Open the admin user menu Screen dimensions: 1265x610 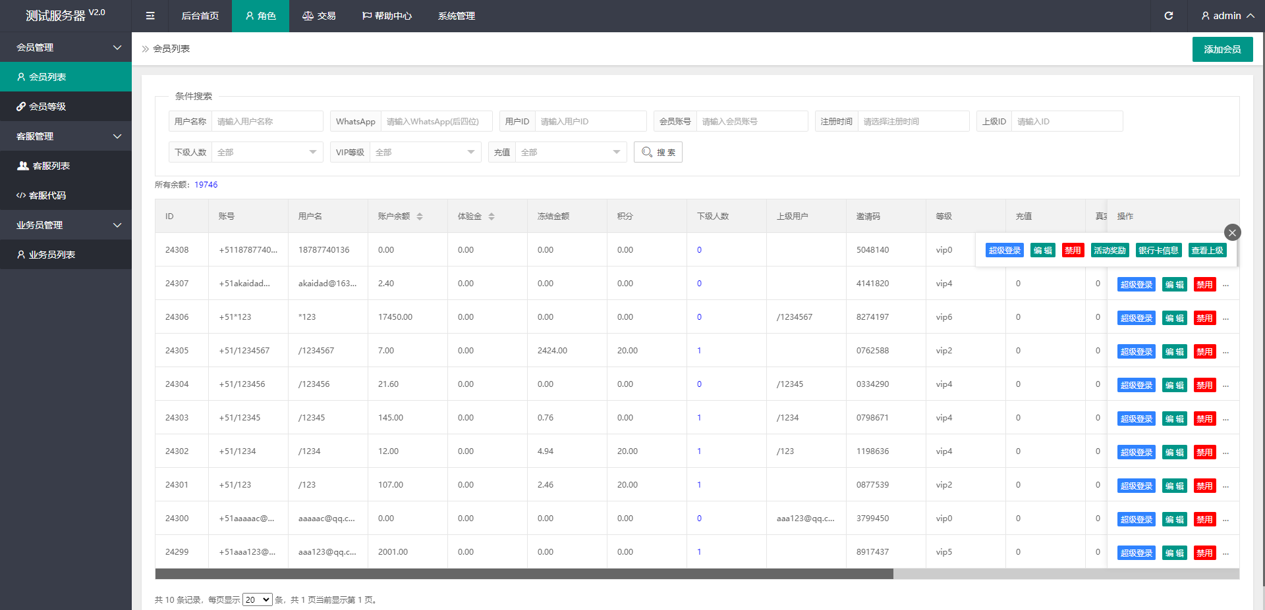pos(1227,16)
